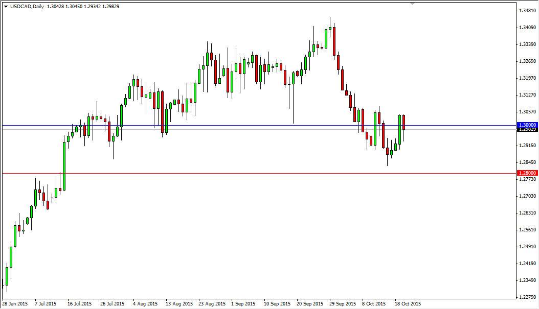Image resolution: width=539 pixels, height=309 pixels.
Task: Expand the USDCAD,Daily chart symbol dropdown
Action: [x=6, y=7]
